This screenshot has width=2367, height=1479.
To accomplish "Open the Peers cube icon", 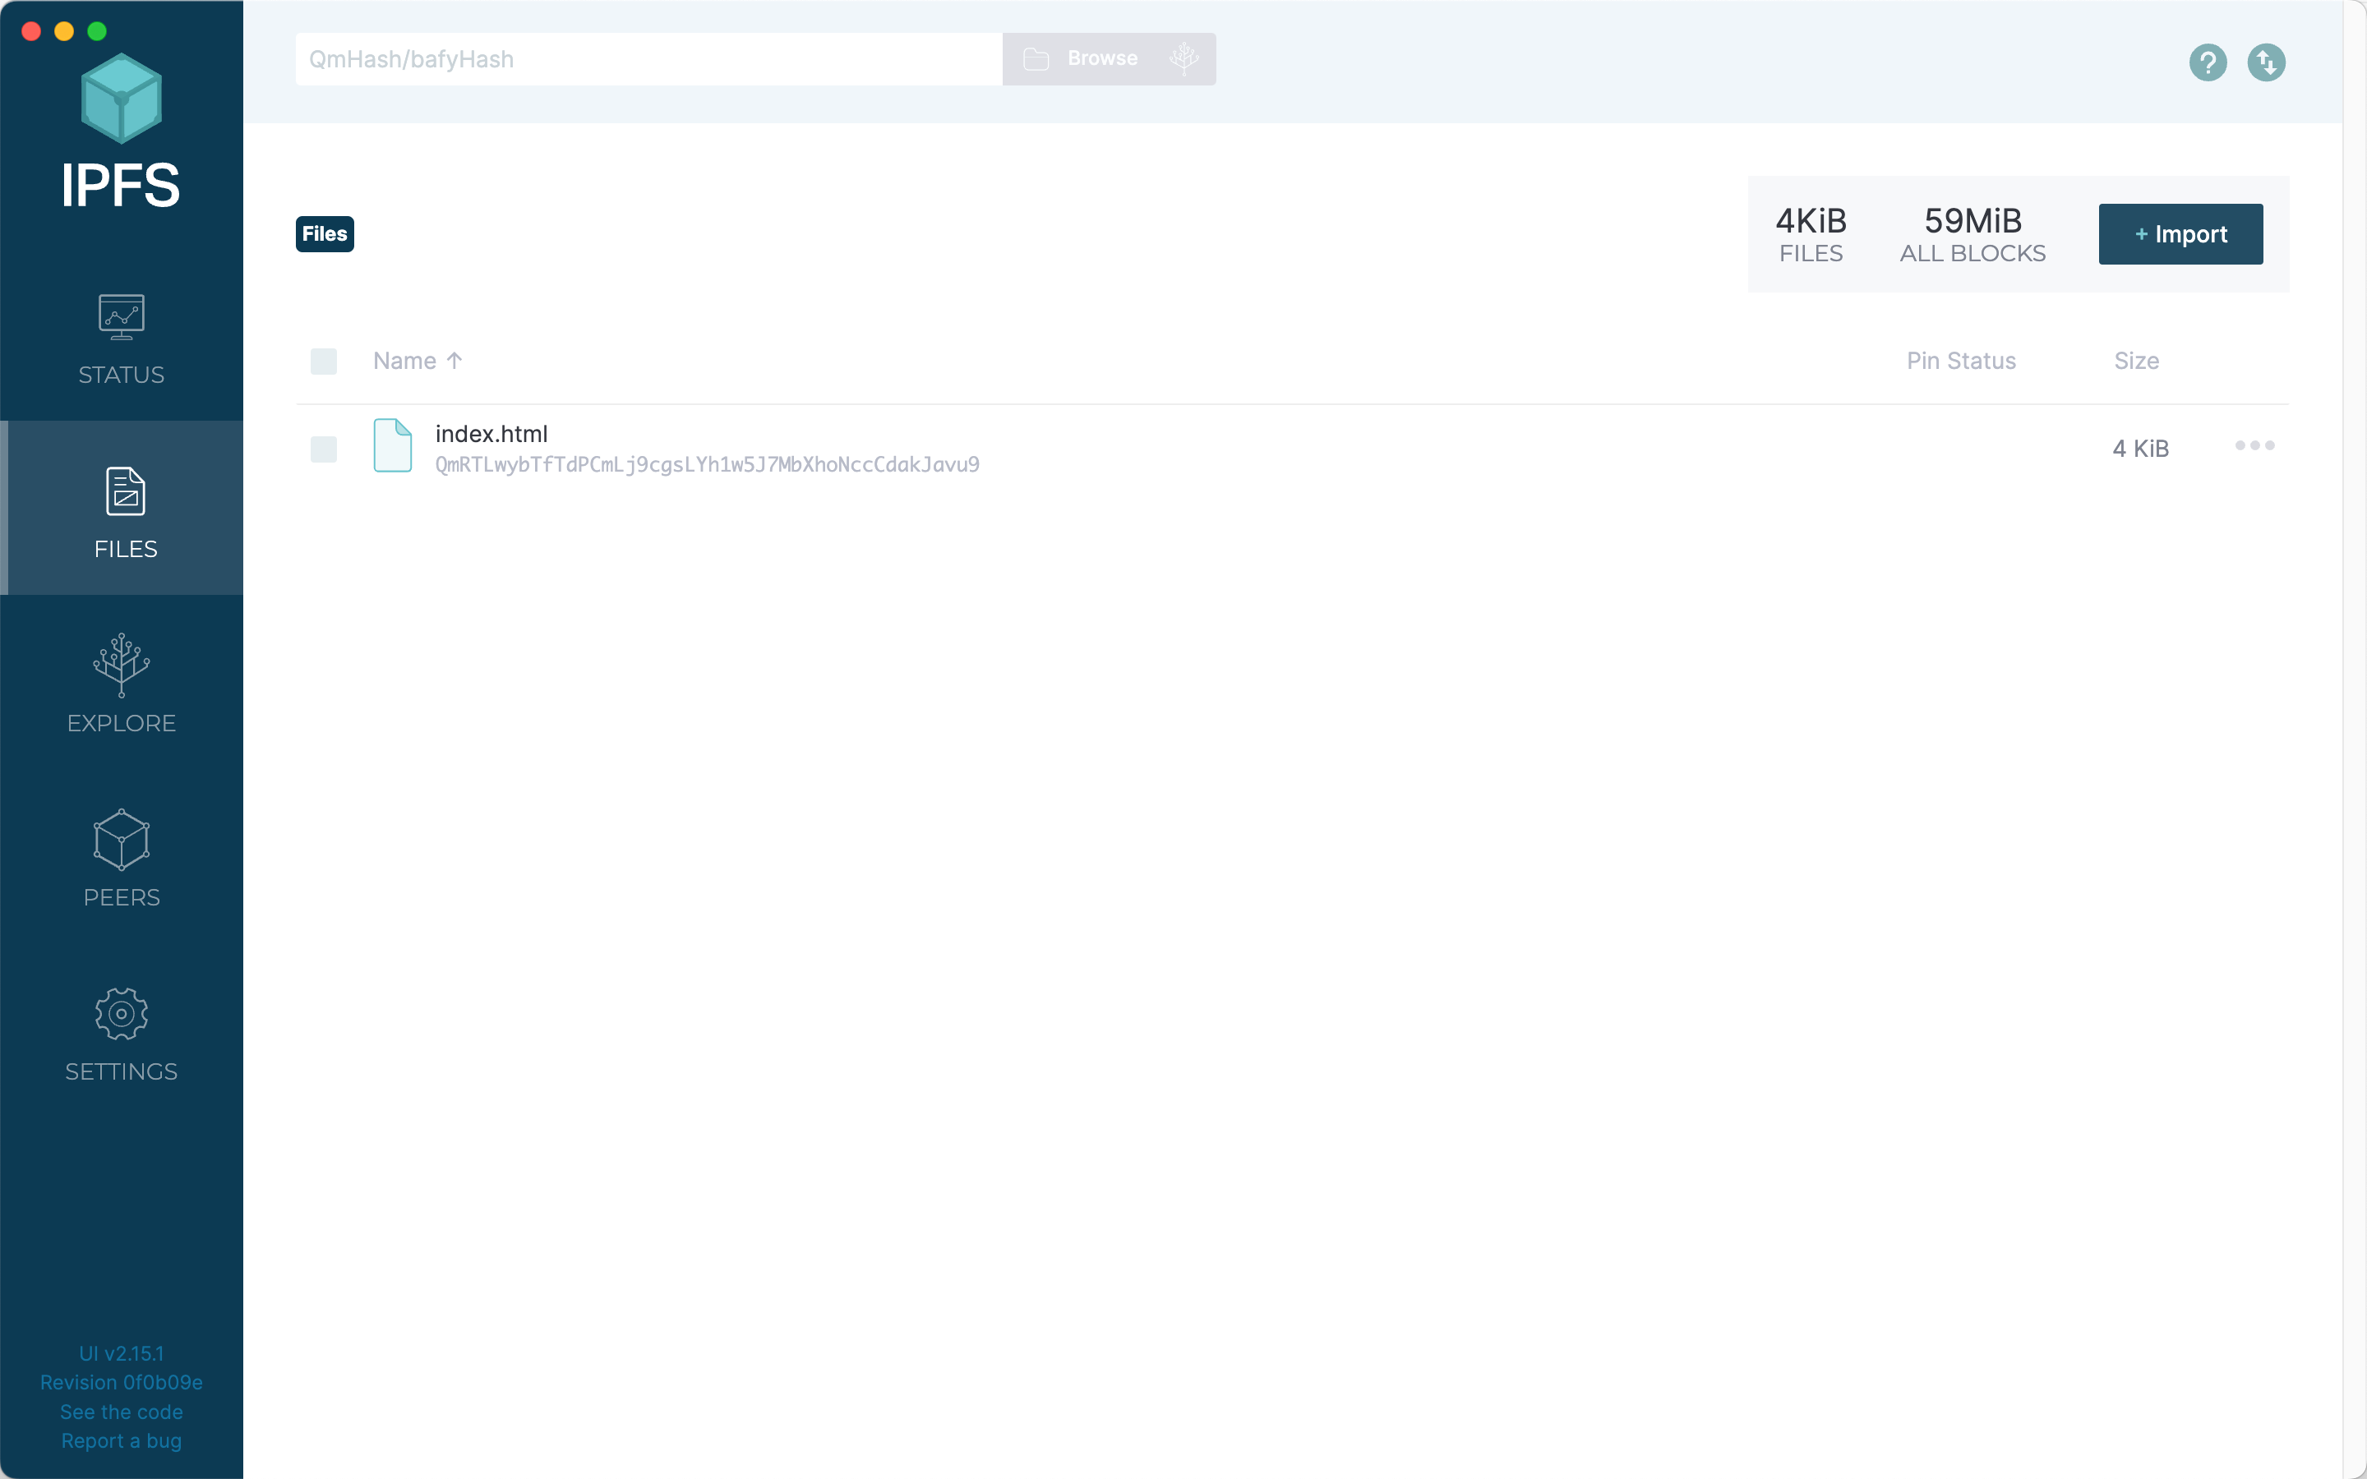I will click(x=122, y=839).
